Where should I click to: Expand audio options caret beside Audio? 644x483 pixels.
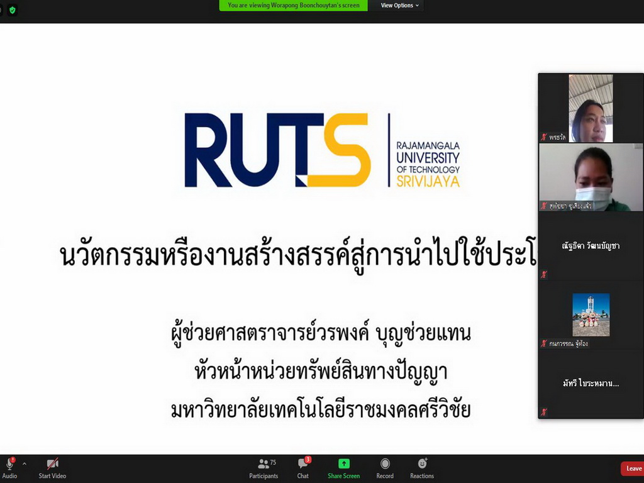click(25, 464)
